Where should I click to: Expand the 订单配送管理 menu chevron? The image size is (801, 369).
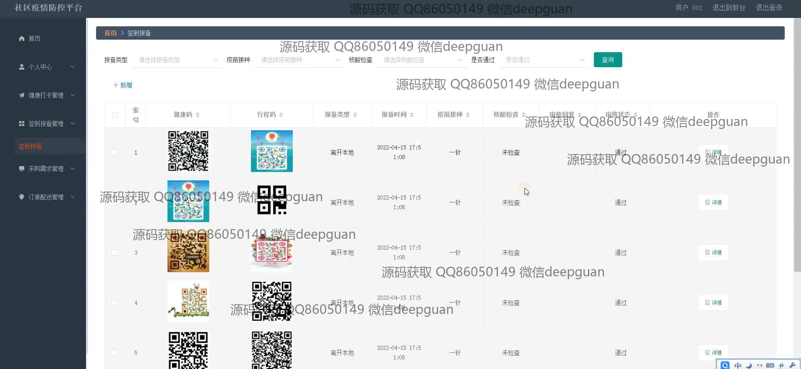(x=73, y=197)
